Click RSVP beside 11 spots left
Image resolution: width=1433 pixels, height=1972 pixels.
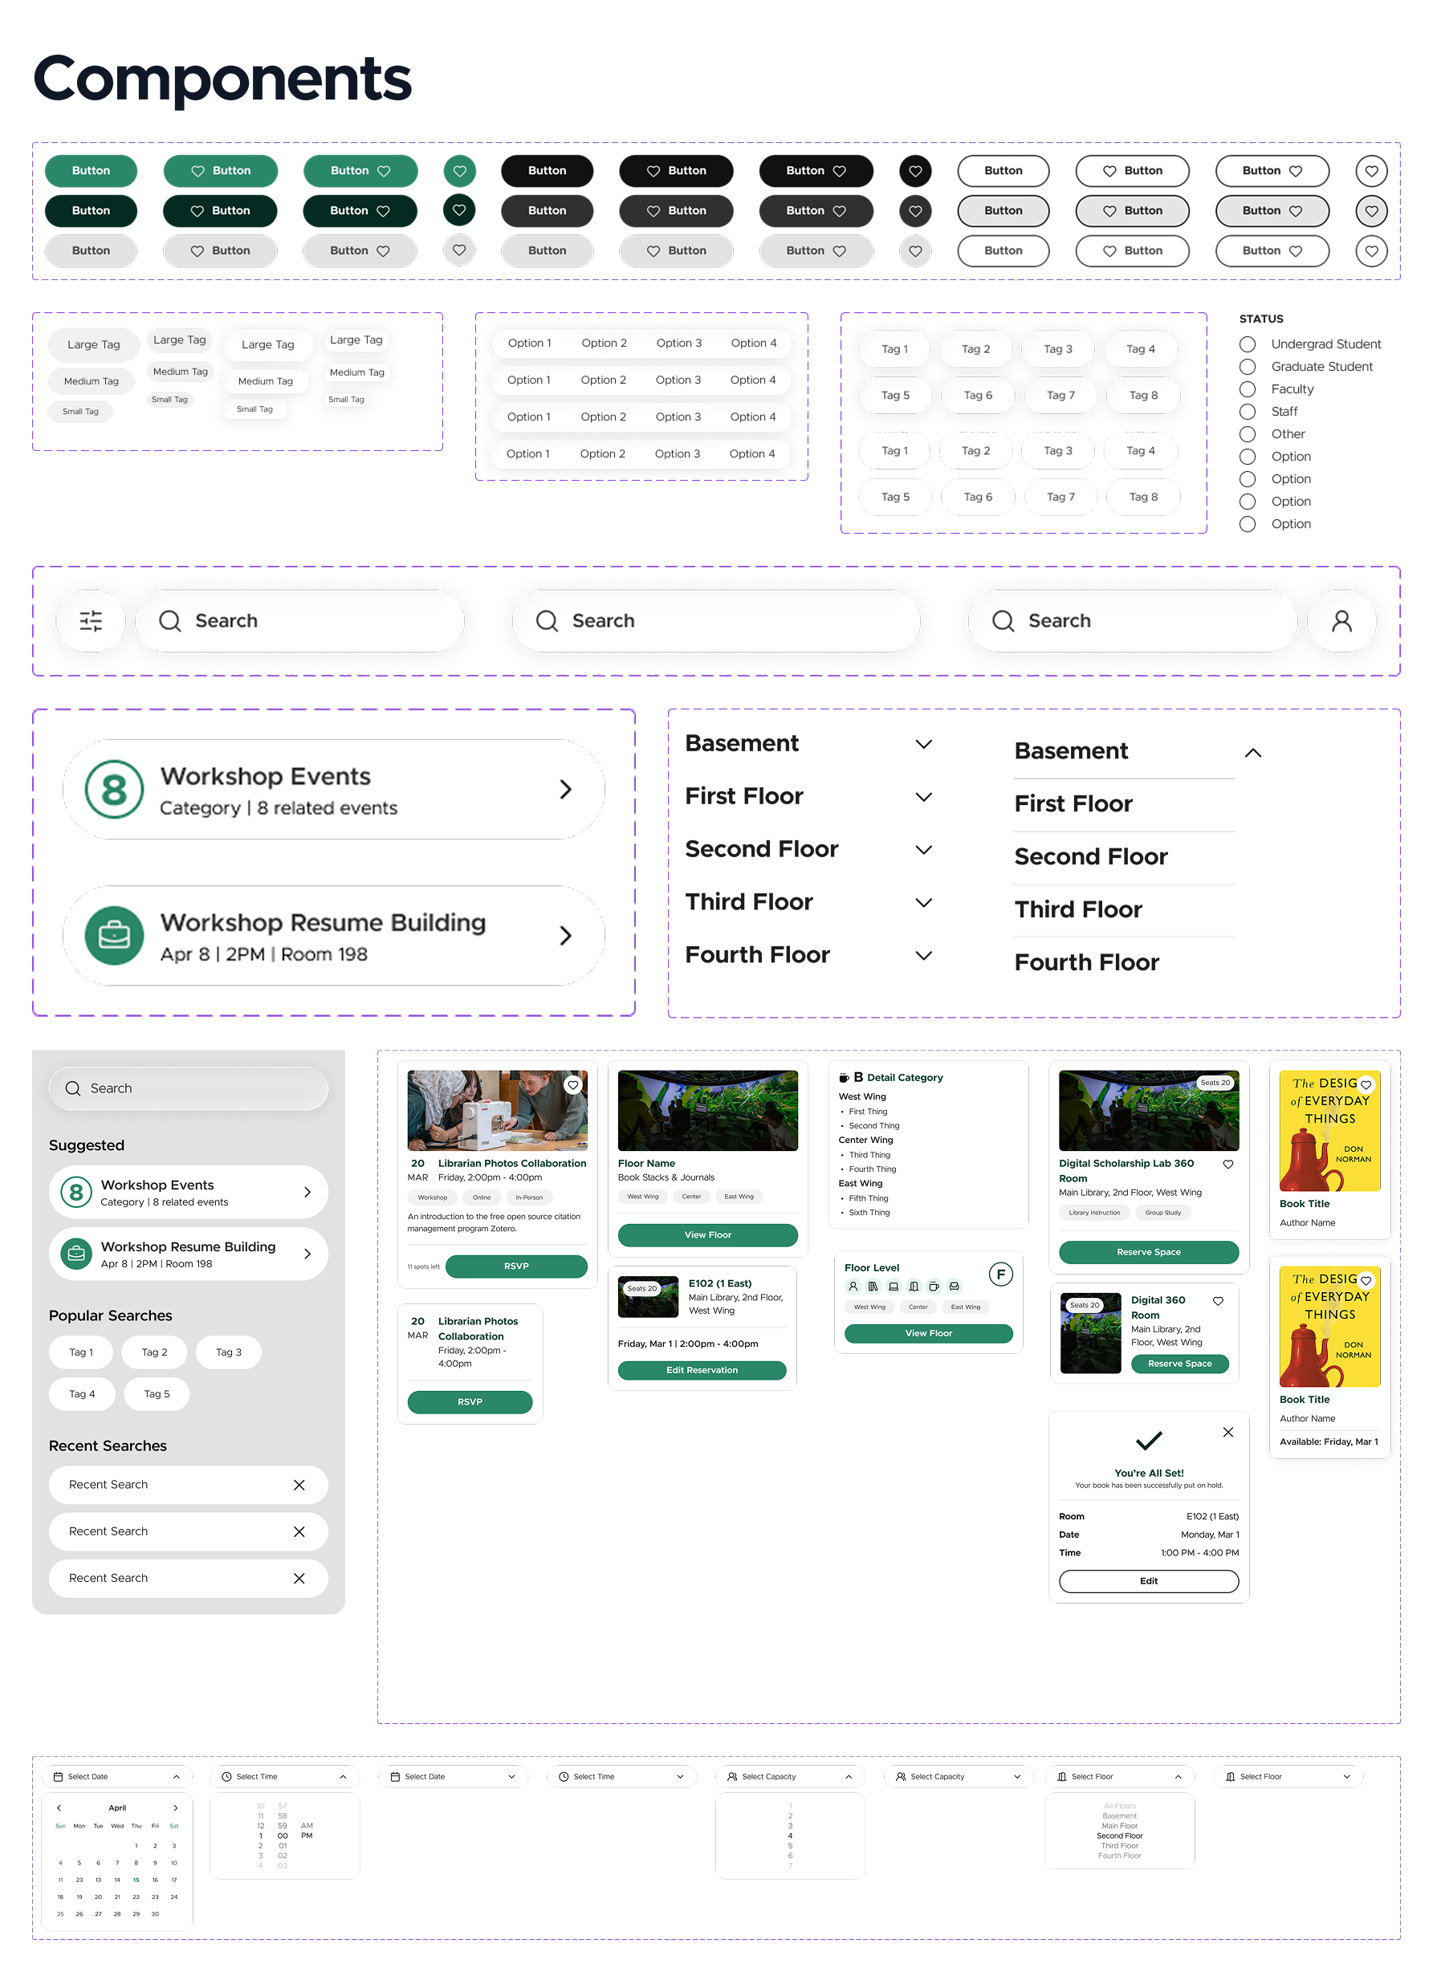[515, 1266]
